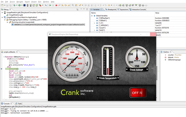Click the editor horizontal scrollbar left arrow
This screenshot has height=117, width=186.
6,100
